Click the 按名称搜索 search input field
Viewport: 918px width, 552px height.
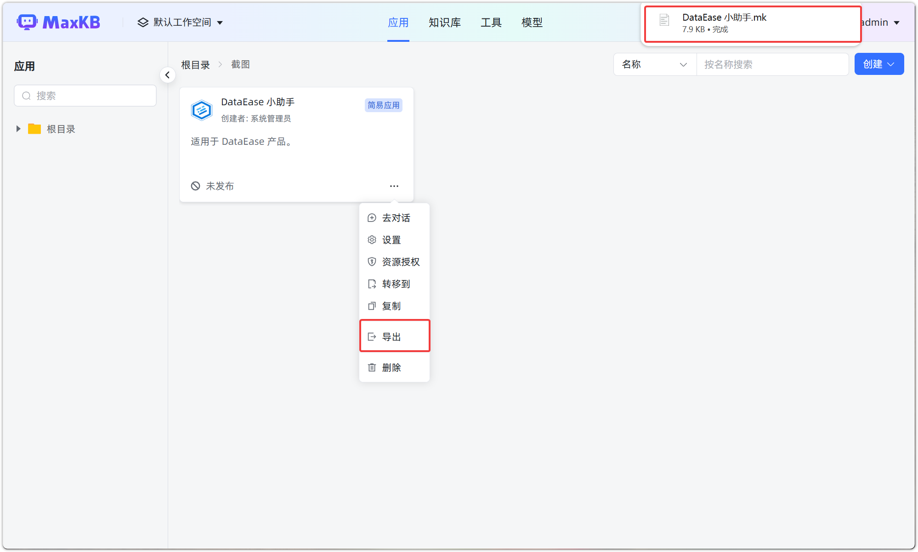coord(772,64)
